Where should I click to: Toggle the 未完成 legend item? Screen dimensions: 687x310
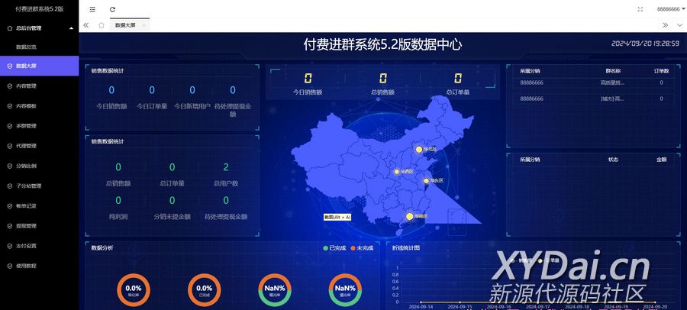(361, 248)
